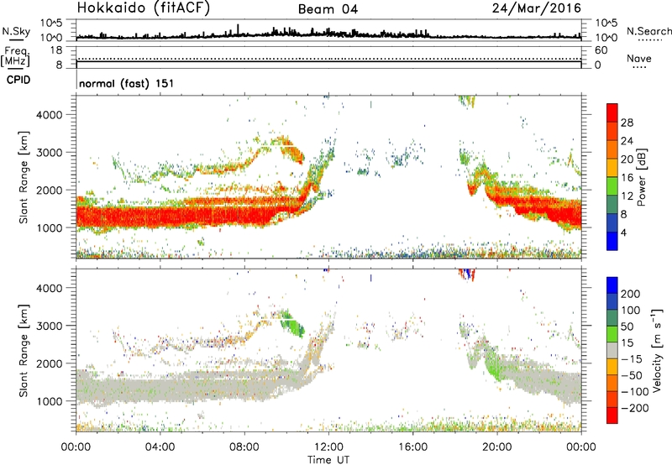Click the 'N.Sky' legend label
This screenshot has height=465, width=672.
click(x=16, y=31)
